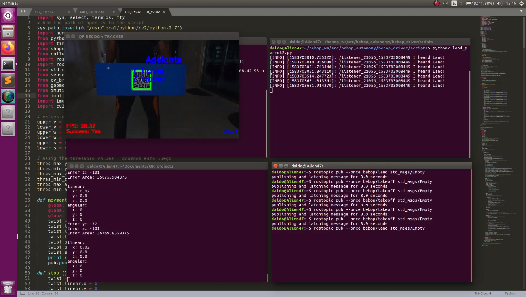The width and height of the screenshot is (526, 297).
Task: Click the last I heard Land! log line
Action: pos(357,85)
